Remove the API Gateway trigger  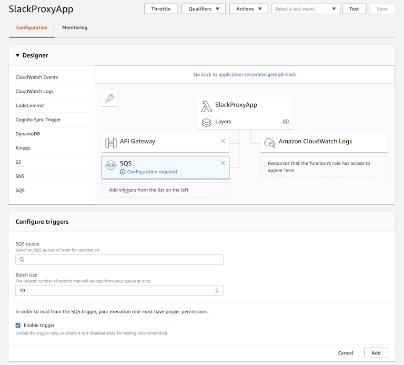pyautogui.click(x=223, y=141)
